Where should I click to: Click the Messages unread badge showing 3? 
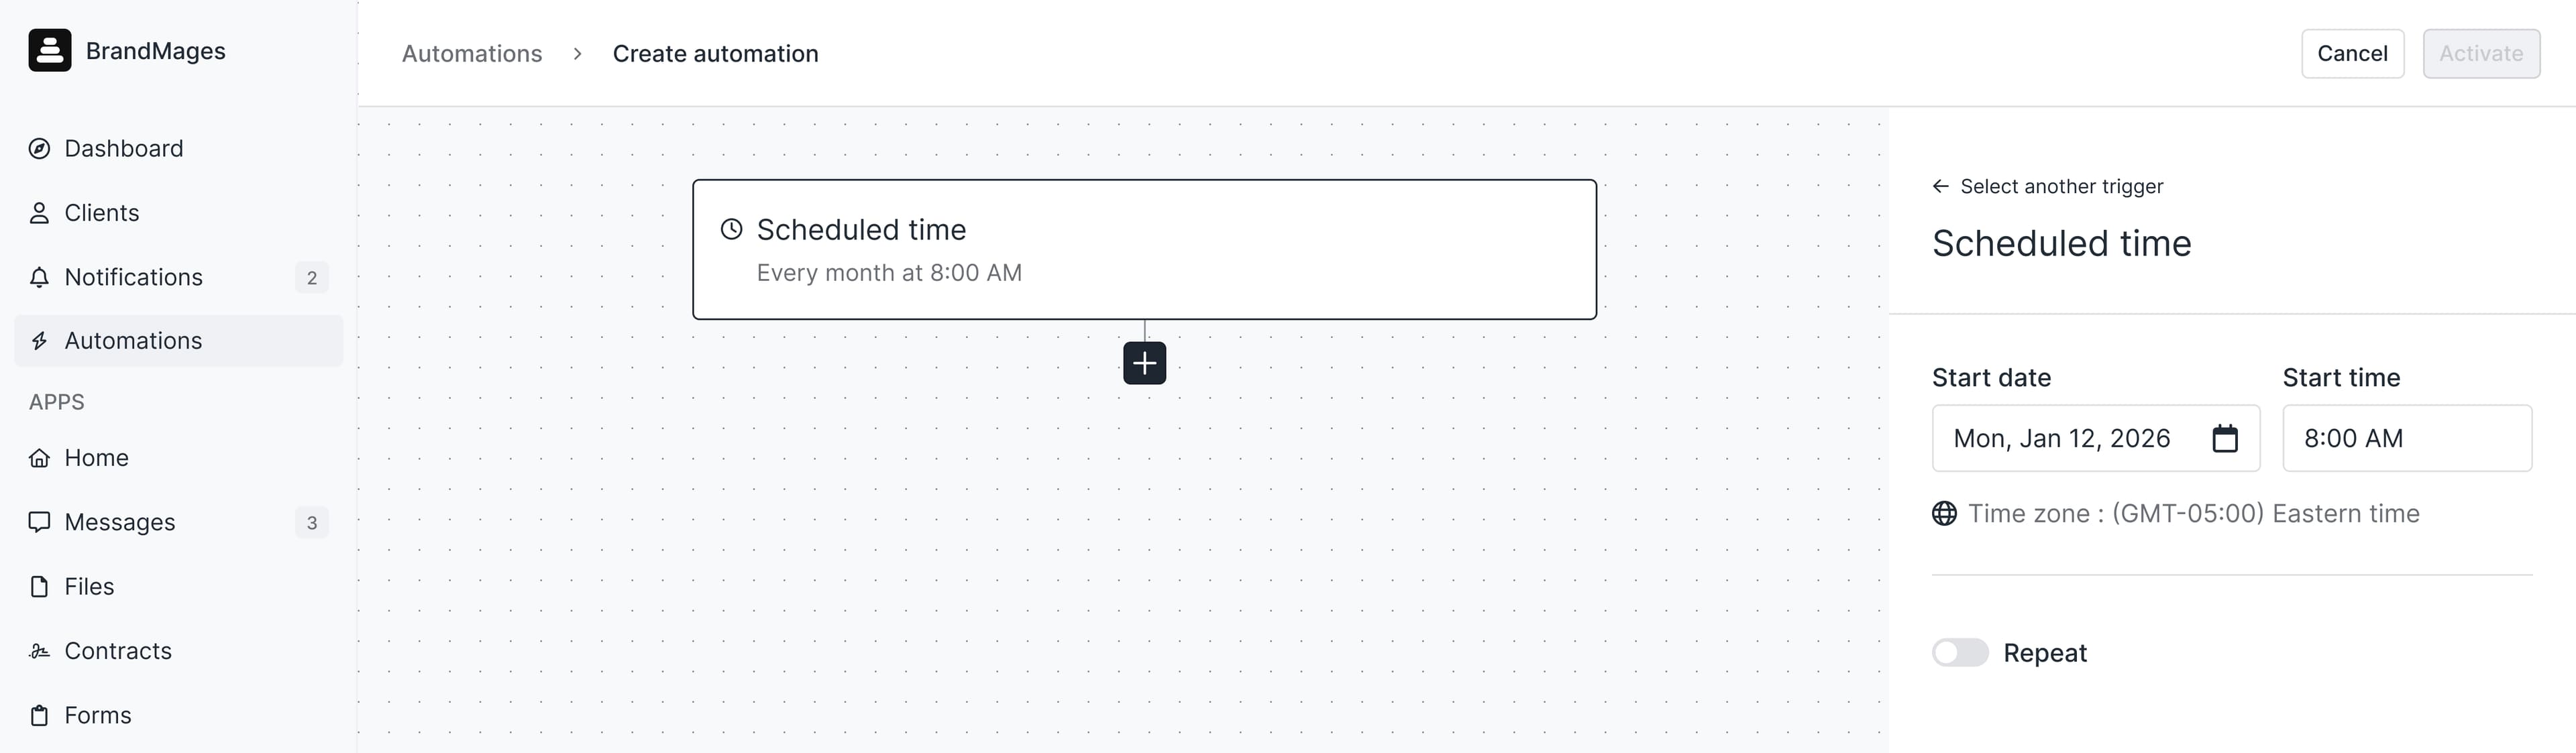(x=312, y=522)
